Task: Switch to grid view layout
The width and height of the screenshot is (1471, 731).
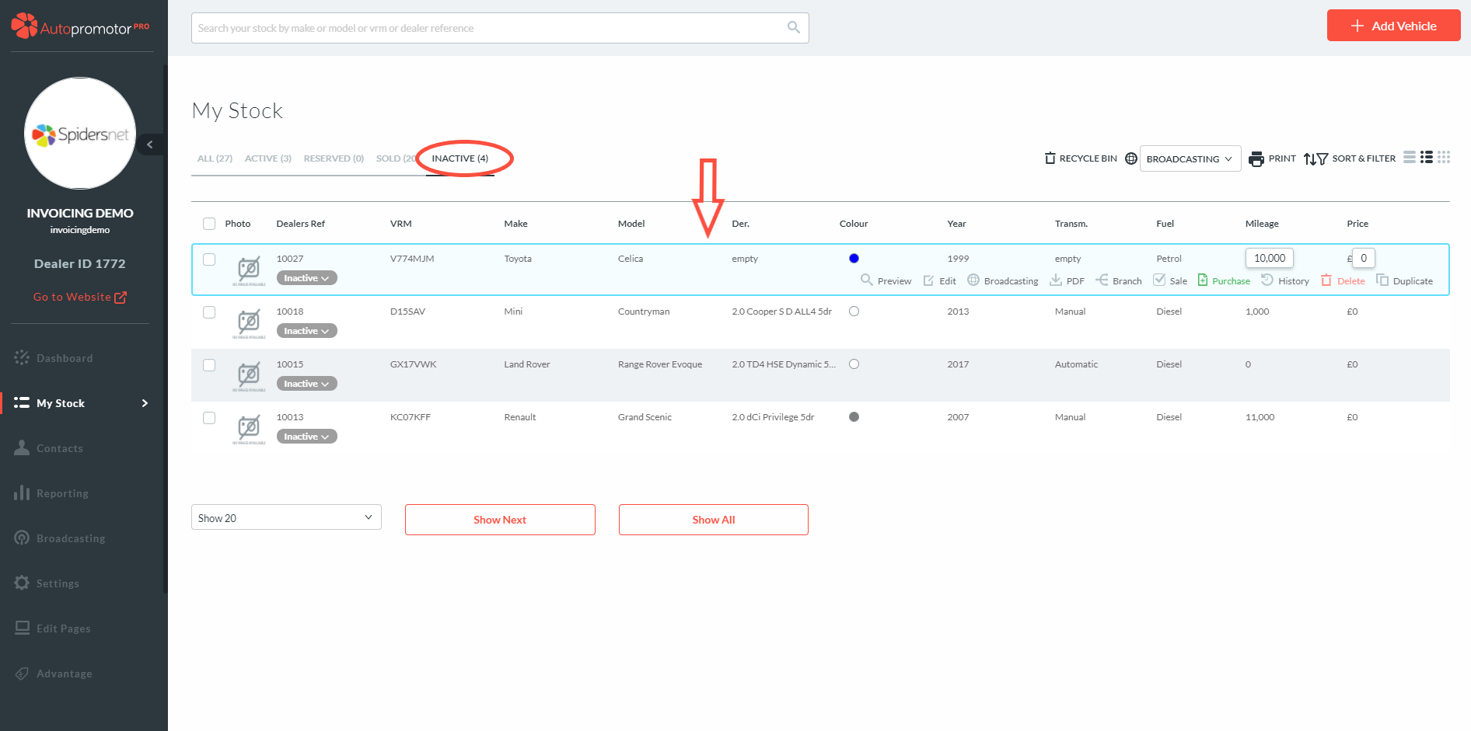Action: [x=1444, y=158]
